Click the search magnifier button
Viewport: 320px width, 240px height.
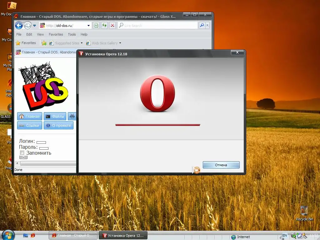202,25
